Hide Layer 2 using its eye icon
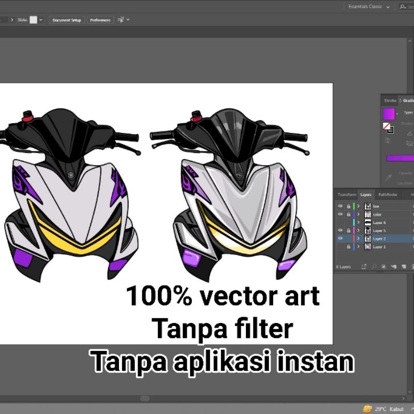 coord(340,239)
